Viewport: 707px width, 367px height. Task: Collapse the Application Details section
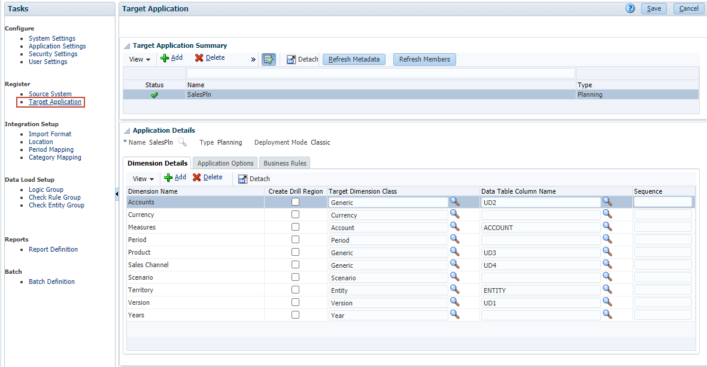point(127,130)
